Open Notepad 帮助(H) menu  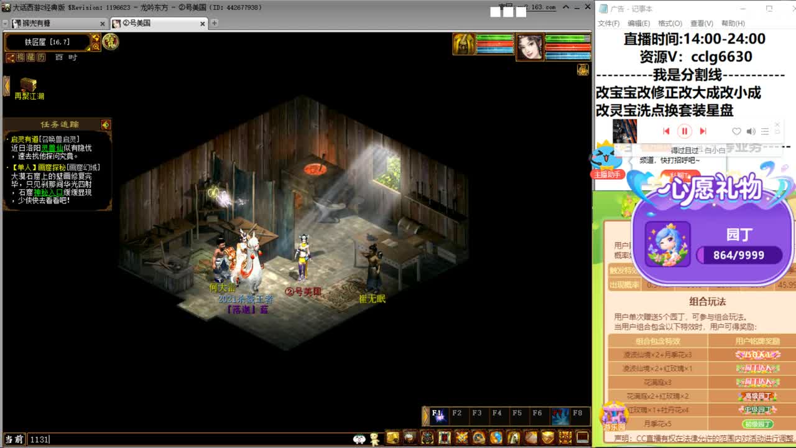coord(733,24)
